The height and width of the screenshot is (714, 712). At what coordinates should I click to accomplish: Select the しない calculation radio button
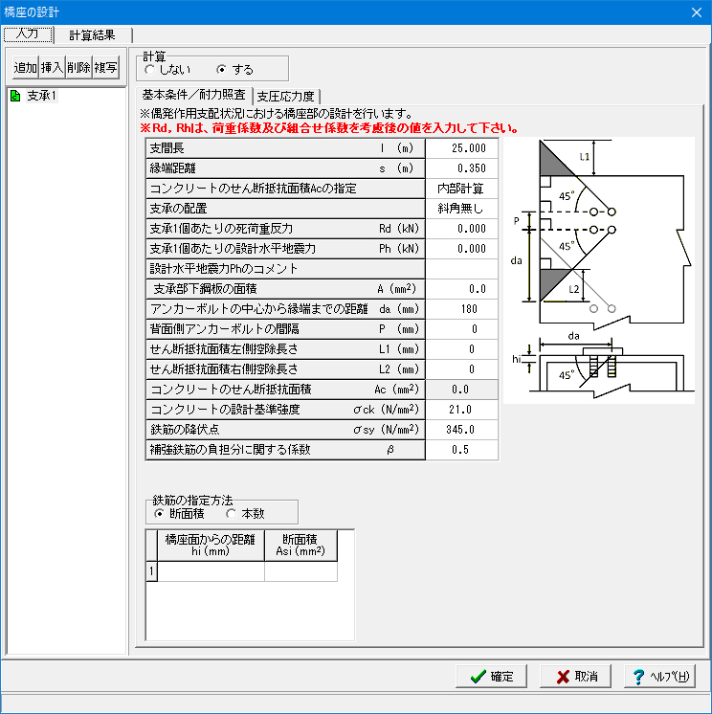(x=150, y=70)
